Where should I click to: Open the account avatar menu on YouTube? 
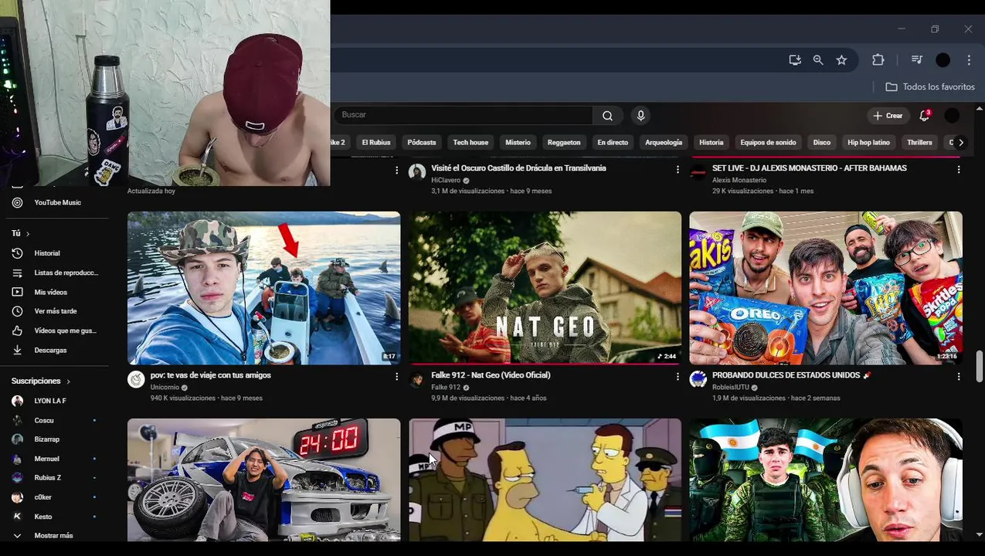tap(952, 116)
